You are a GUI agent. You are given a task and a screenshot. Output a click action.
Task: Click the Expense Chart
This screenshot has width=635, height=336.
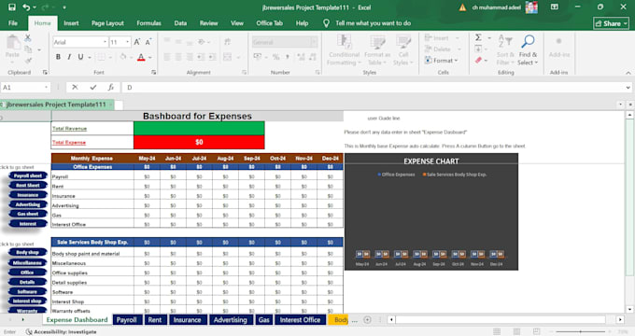click(x=431, y=212)
